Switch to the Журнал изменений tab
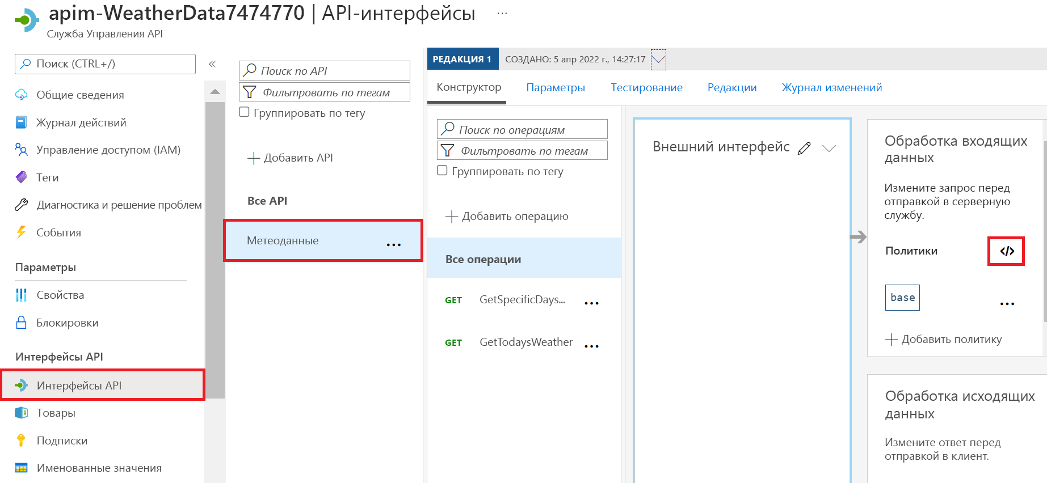The height and width of the screenshot is (483, 1047). pos(832,87)
